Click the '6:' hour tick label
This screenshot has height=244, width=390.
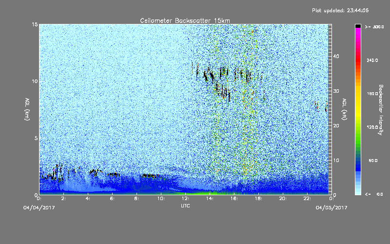(113, 199)
